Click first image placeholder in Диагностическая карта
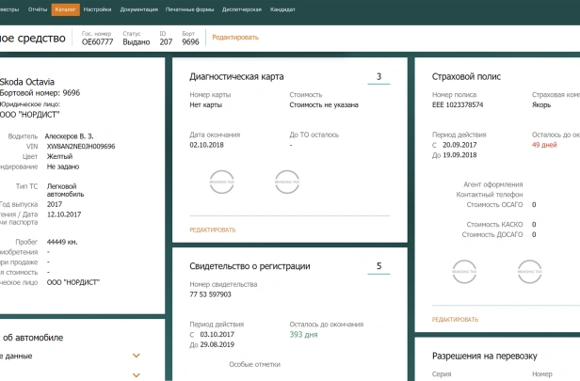The image size is (580, 381). 222,183
